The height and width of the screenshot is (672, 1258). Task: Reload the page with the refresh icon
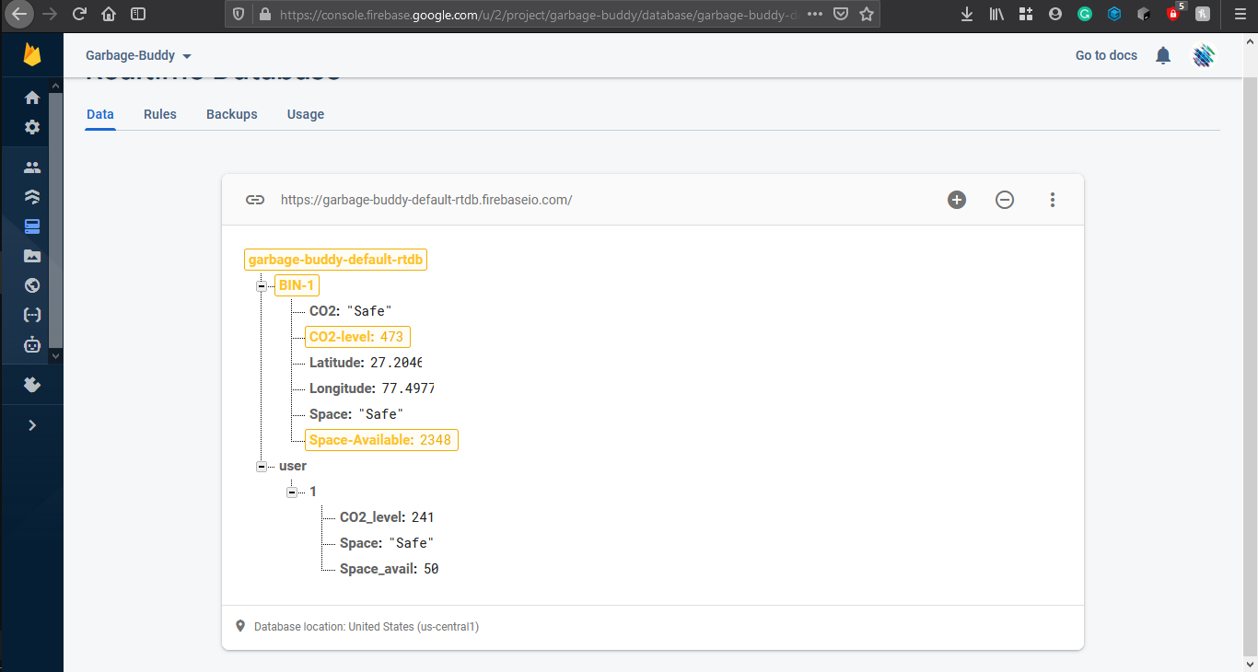point(80,14)
